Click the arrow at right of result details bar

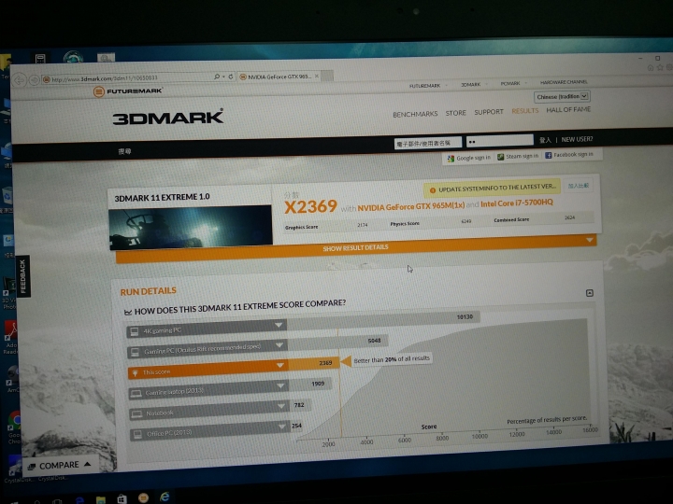(590, 240)
